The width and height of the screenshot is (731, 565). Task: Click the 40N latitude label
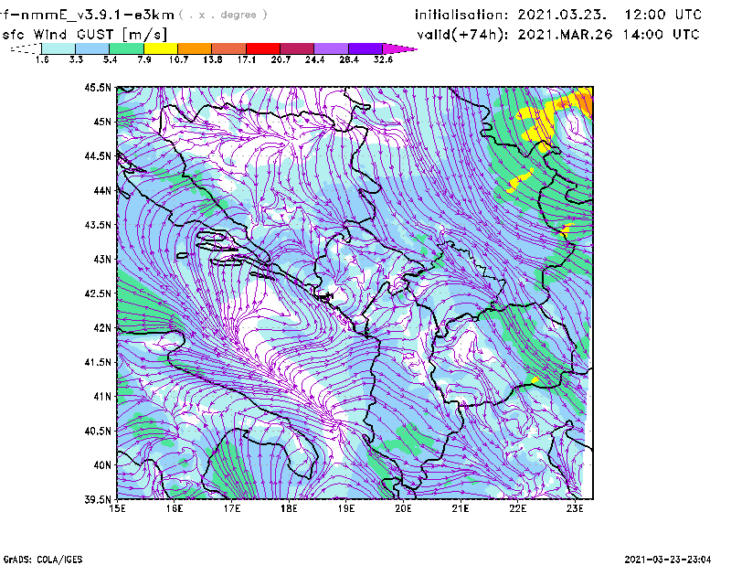(x=102, y=465)
